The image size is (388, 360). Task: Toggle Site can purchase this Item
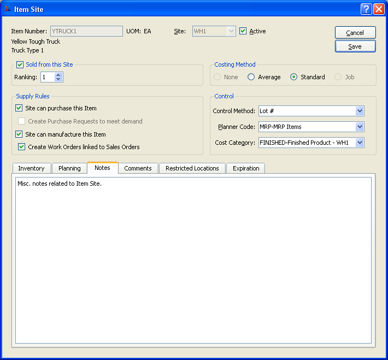coord(19,108)
